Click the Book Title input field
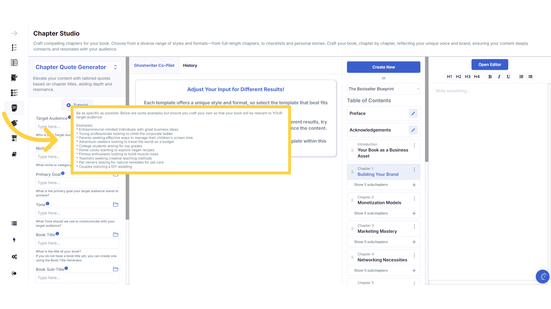Image resolution: width=551 pixels, height=309 pixels. (77, 243)
